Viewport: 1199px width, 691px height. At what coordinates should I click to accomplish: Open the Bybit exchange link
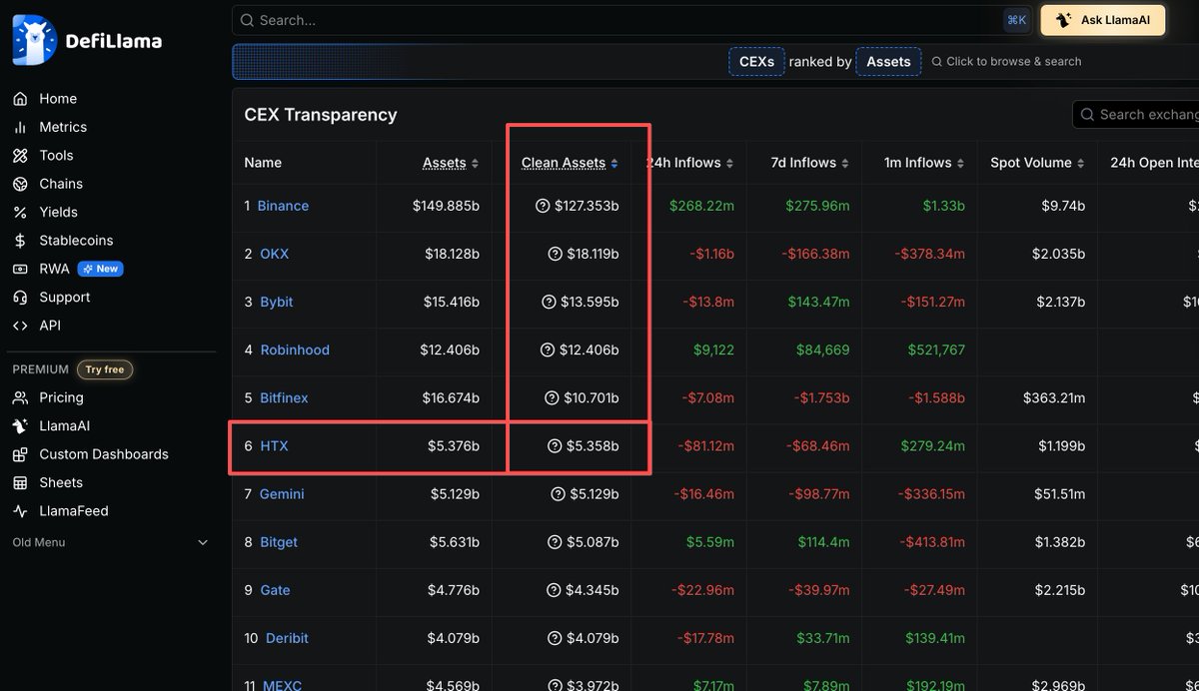pos(277,302)
